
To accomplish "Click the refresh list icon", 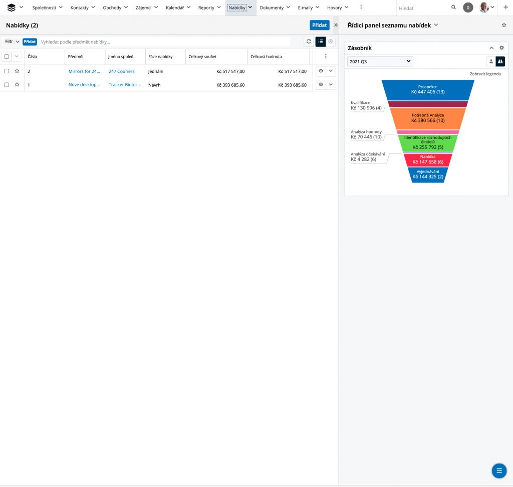I will click(x=309, y=42).
